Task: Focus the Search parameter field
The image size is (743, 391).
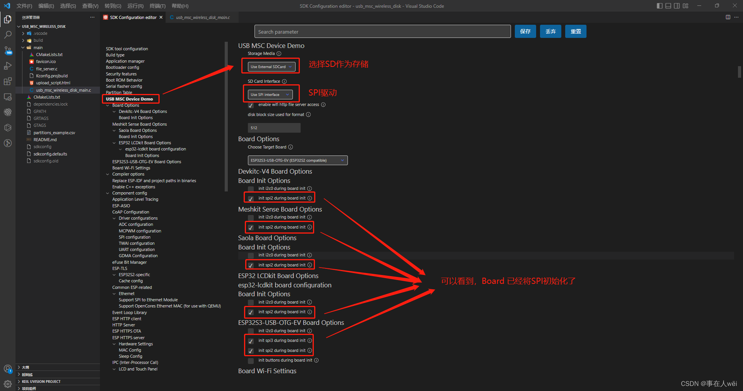Action: pos(382,32)
